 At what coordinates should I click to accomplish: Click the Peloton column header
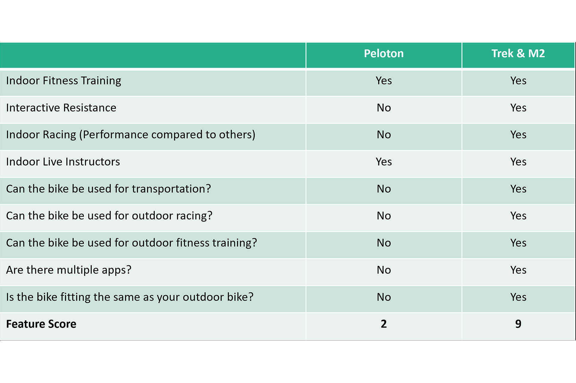pos(384,54)
